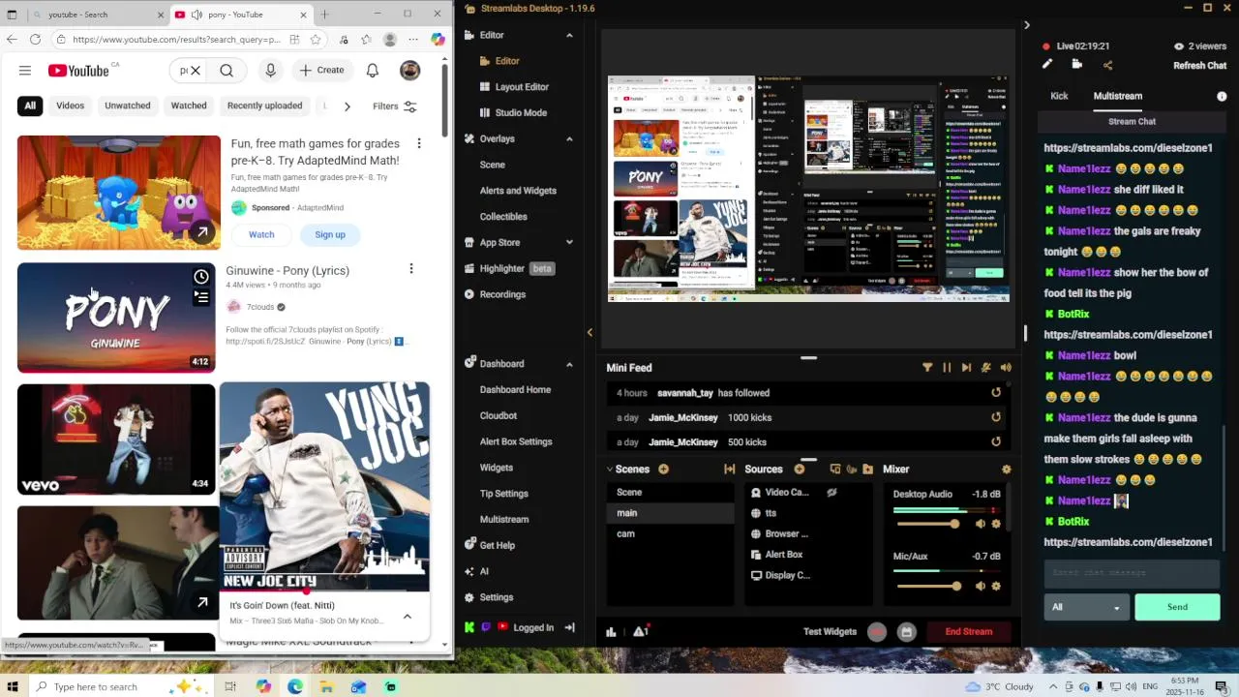The image size is (1239, 697).
Task: Adjust the Mic/Aux volume slider
Action: coord(928,586)
